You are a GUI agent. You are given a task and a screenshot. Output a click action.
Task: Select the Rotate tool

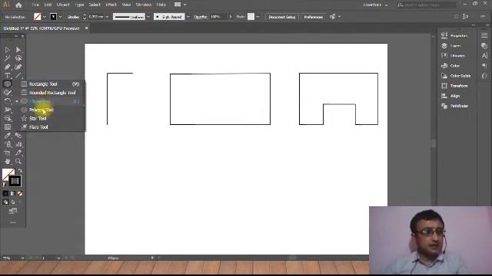[x=8, y=101]
